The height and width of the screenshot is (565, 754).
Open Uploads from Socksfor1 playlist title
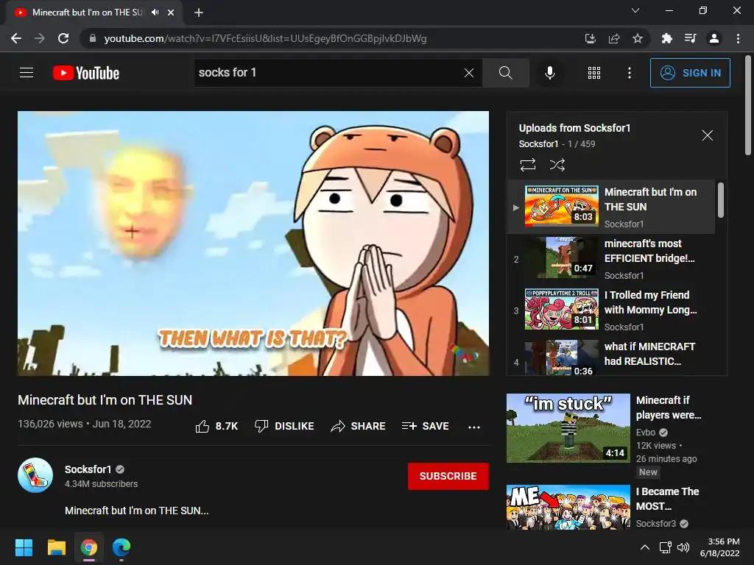point(574,128)
